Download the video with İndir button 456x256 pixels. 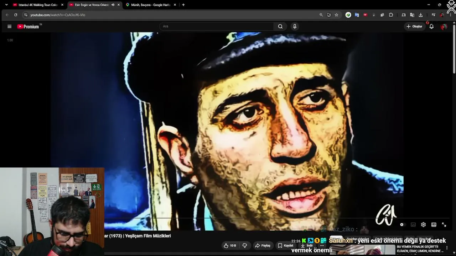coord(307,246)
